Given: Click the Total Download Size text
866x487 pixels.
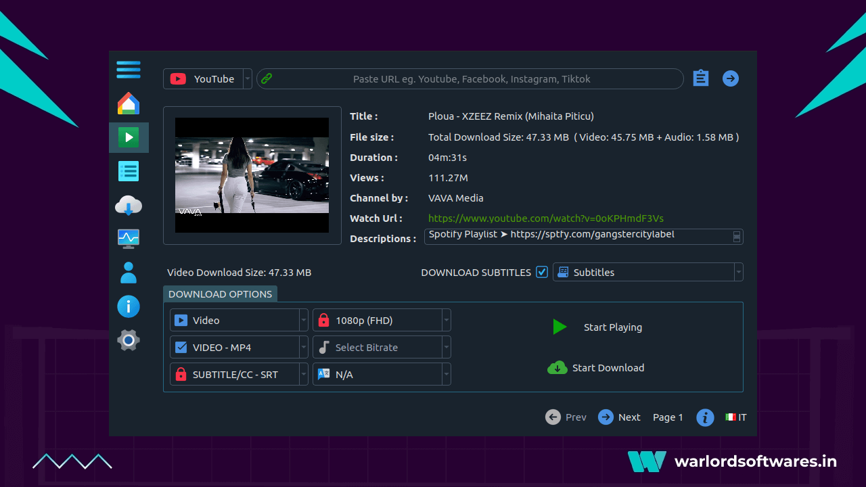Looking at the screenshot, I should pyautogui.click(x=583, y=137).
